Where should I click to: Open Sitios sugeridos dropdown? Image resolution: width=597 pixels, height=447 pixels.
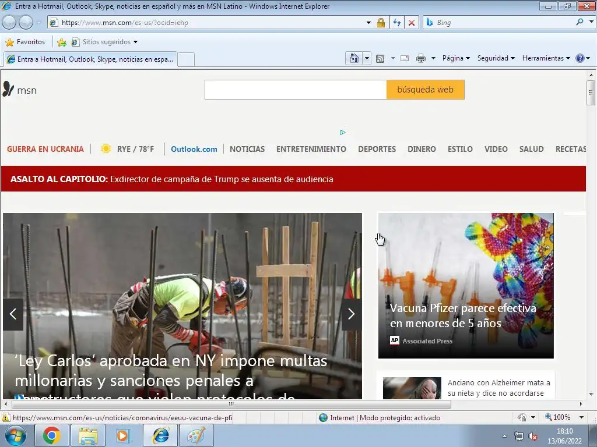point(105,42)
